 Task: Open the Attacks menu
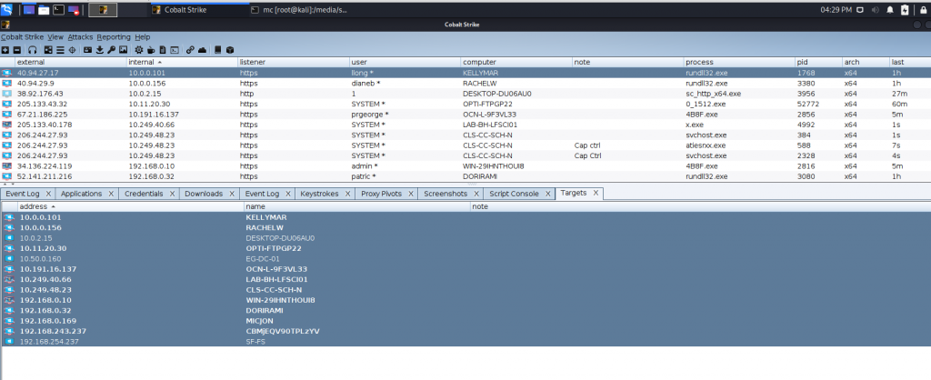80,36
